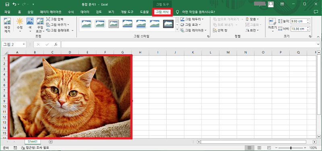The width and height of the screenshot is (322, 151).
Task: Open the Name Box dropdown arrow
Action: pos(24,44)
